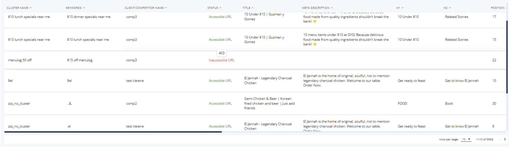The height and width of the screenshot is (148, 514).
Task: Click the red Inaccessible URL status
Action: (x=221, y=60)
